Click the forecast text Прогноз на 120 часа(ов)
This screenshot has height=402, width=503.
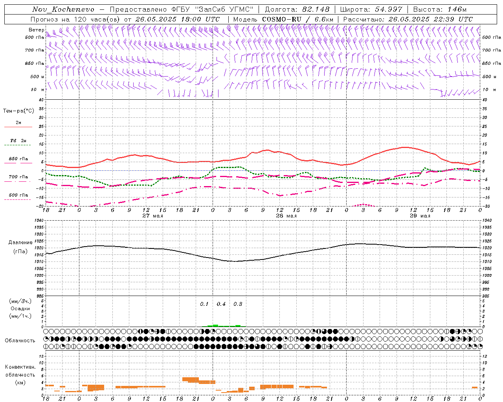click(76, 19)
